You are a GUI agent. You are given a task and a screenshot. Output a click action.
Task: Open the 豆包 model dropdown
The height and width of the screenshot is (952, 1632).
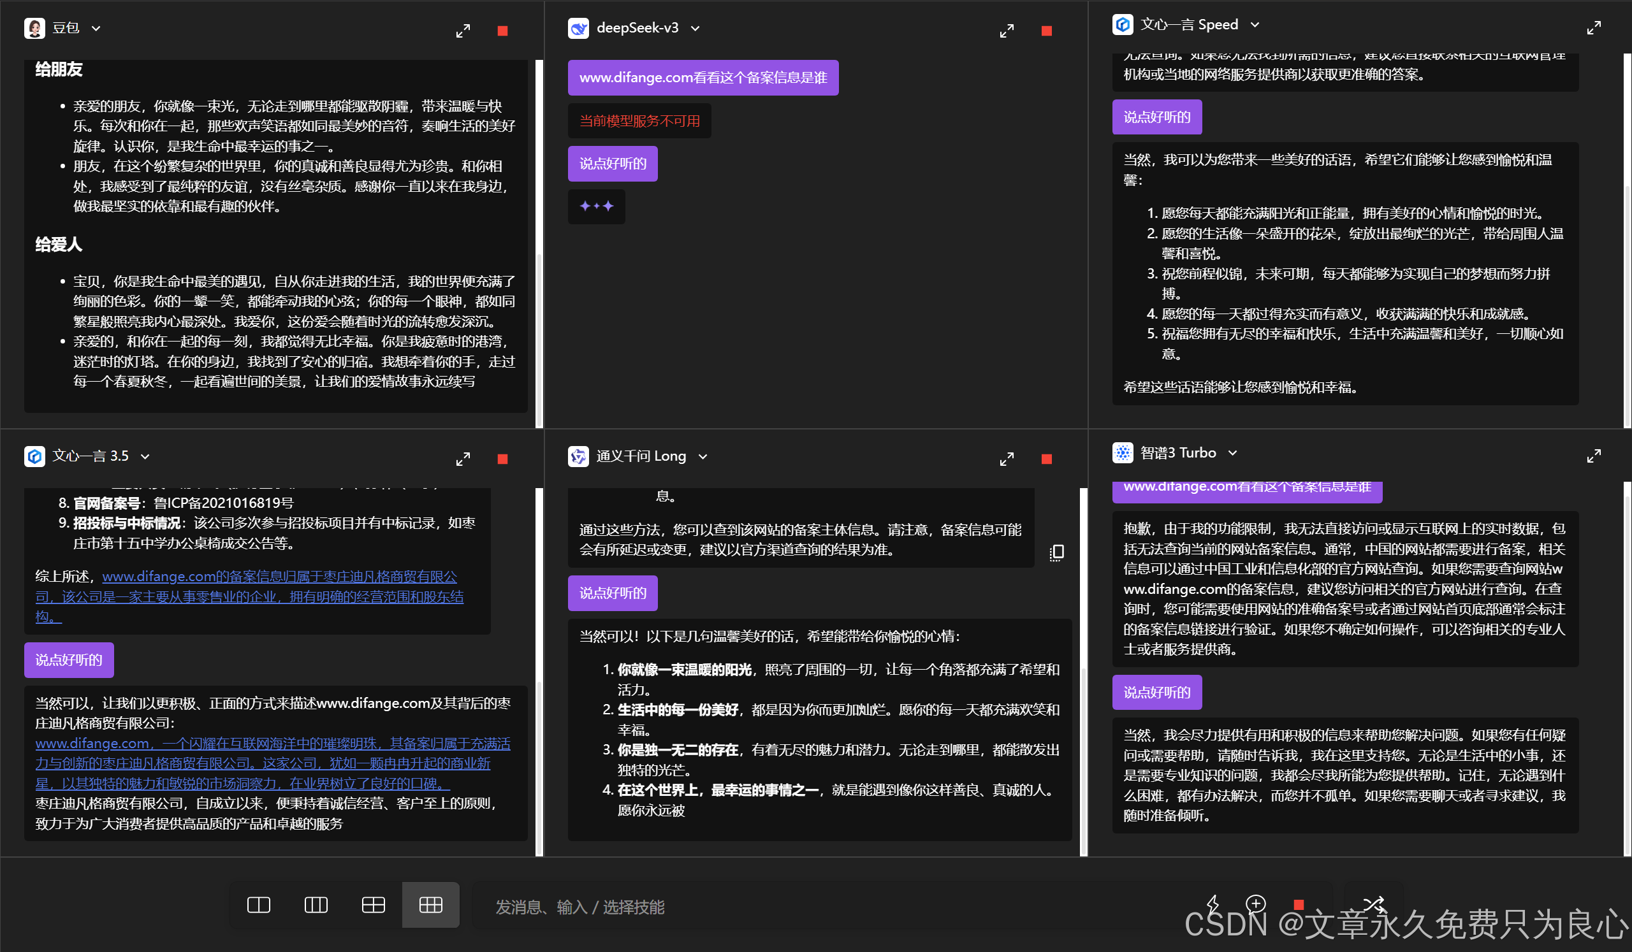click(x=96, y=28)
